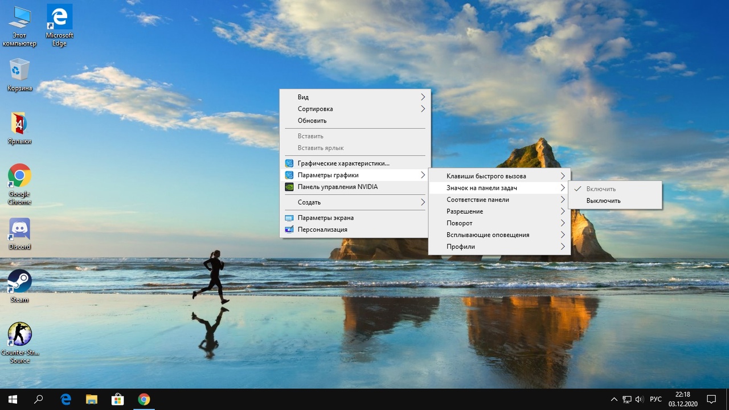Select the Counter-Strike Source desktop shortcut
Screen dimensions: 729x410
[x=19, y=343]
